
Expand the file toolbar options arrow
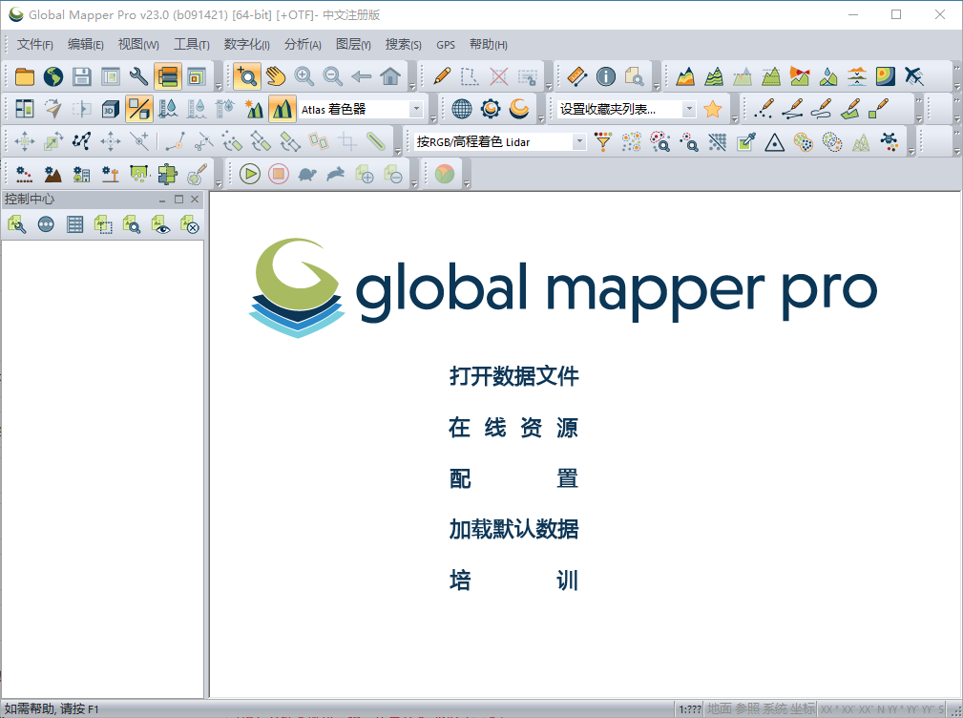click(218, 86)
